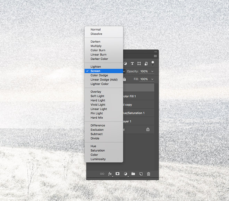Image resolution: width=229 pixels, height=201 pixels.
Task: Click the lock icon on Background layer
Action: point(148,129)
